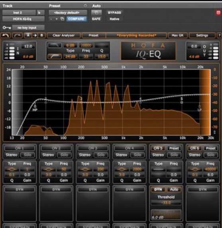Click the preset minus button
The image size is (222, 228).
(51, 19)
